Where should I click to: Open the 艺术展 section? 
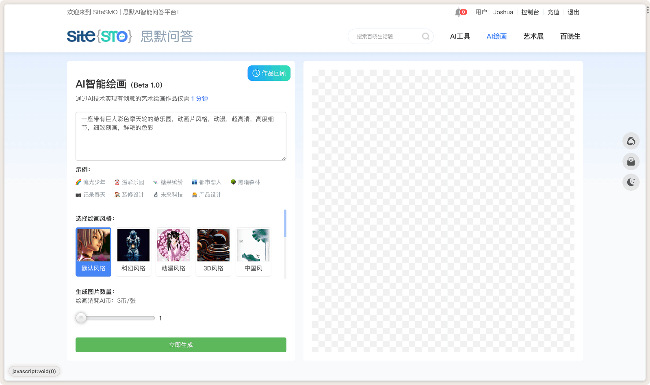coord(533,36)
